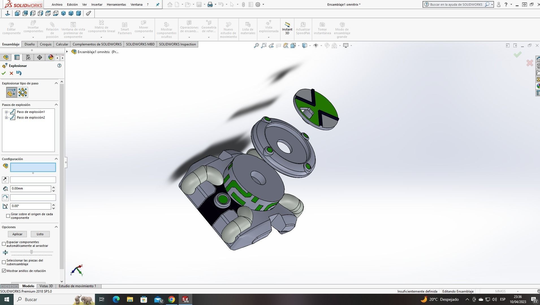Click the explode components selection box
The height and width of the screenshot is (305, 540).
tap(33, 167)
